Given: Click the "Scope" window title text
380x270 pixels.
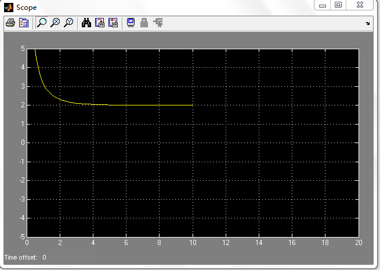Looking at the screenshot, I should point(27,8).
